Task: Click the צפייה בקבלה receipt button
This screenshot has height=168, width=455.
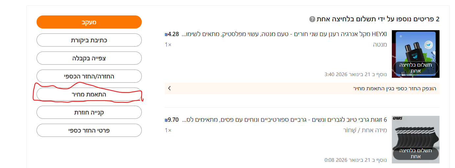Action: 89,58
